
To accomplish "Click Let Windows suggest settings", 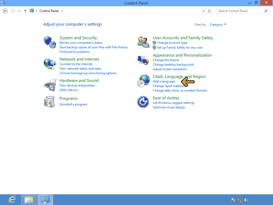I will (174, 102).
